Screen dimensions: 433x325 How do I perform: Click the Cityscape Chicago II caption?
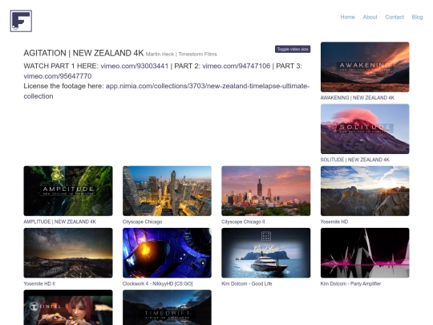click(x=243, y=221)
